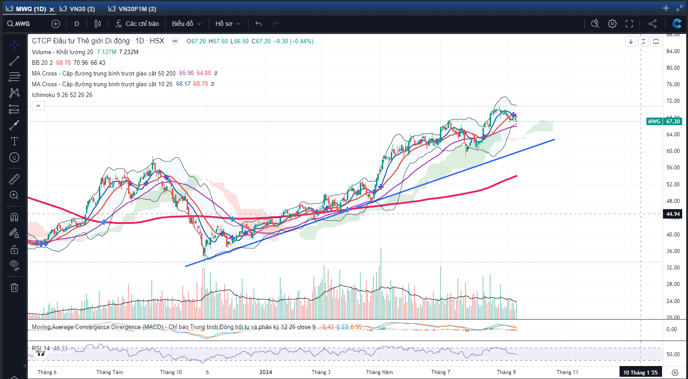Screen dimensions: 688x379
Task: Select the ruler measure tool
Action: [x=14, y=179]
